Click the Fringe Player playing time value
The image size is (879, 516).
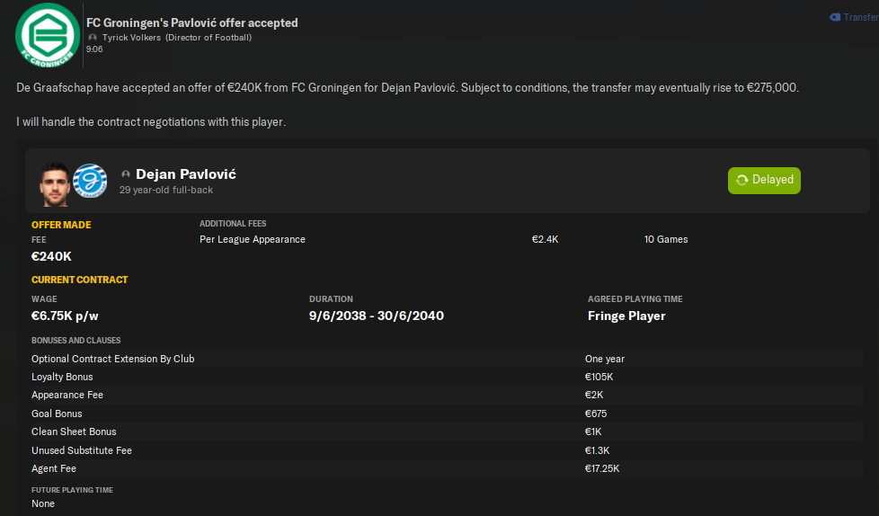pos(626,316)
